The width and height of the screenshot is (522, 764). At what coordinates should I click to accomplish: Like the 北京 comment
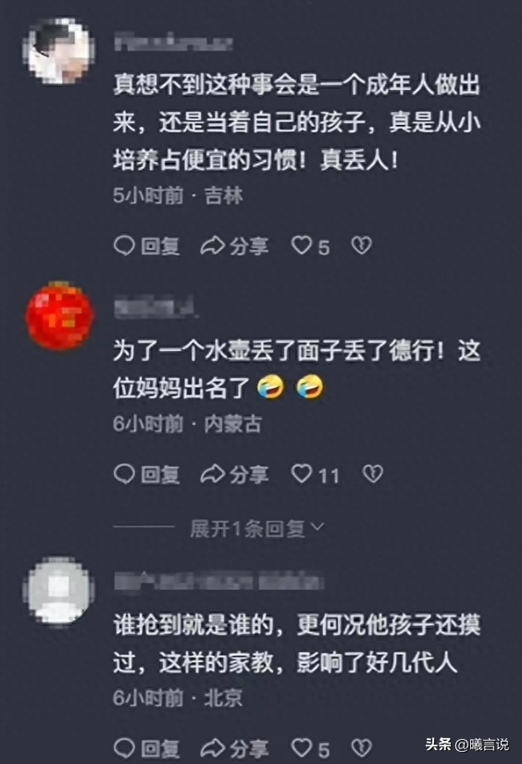coord(310,748)
